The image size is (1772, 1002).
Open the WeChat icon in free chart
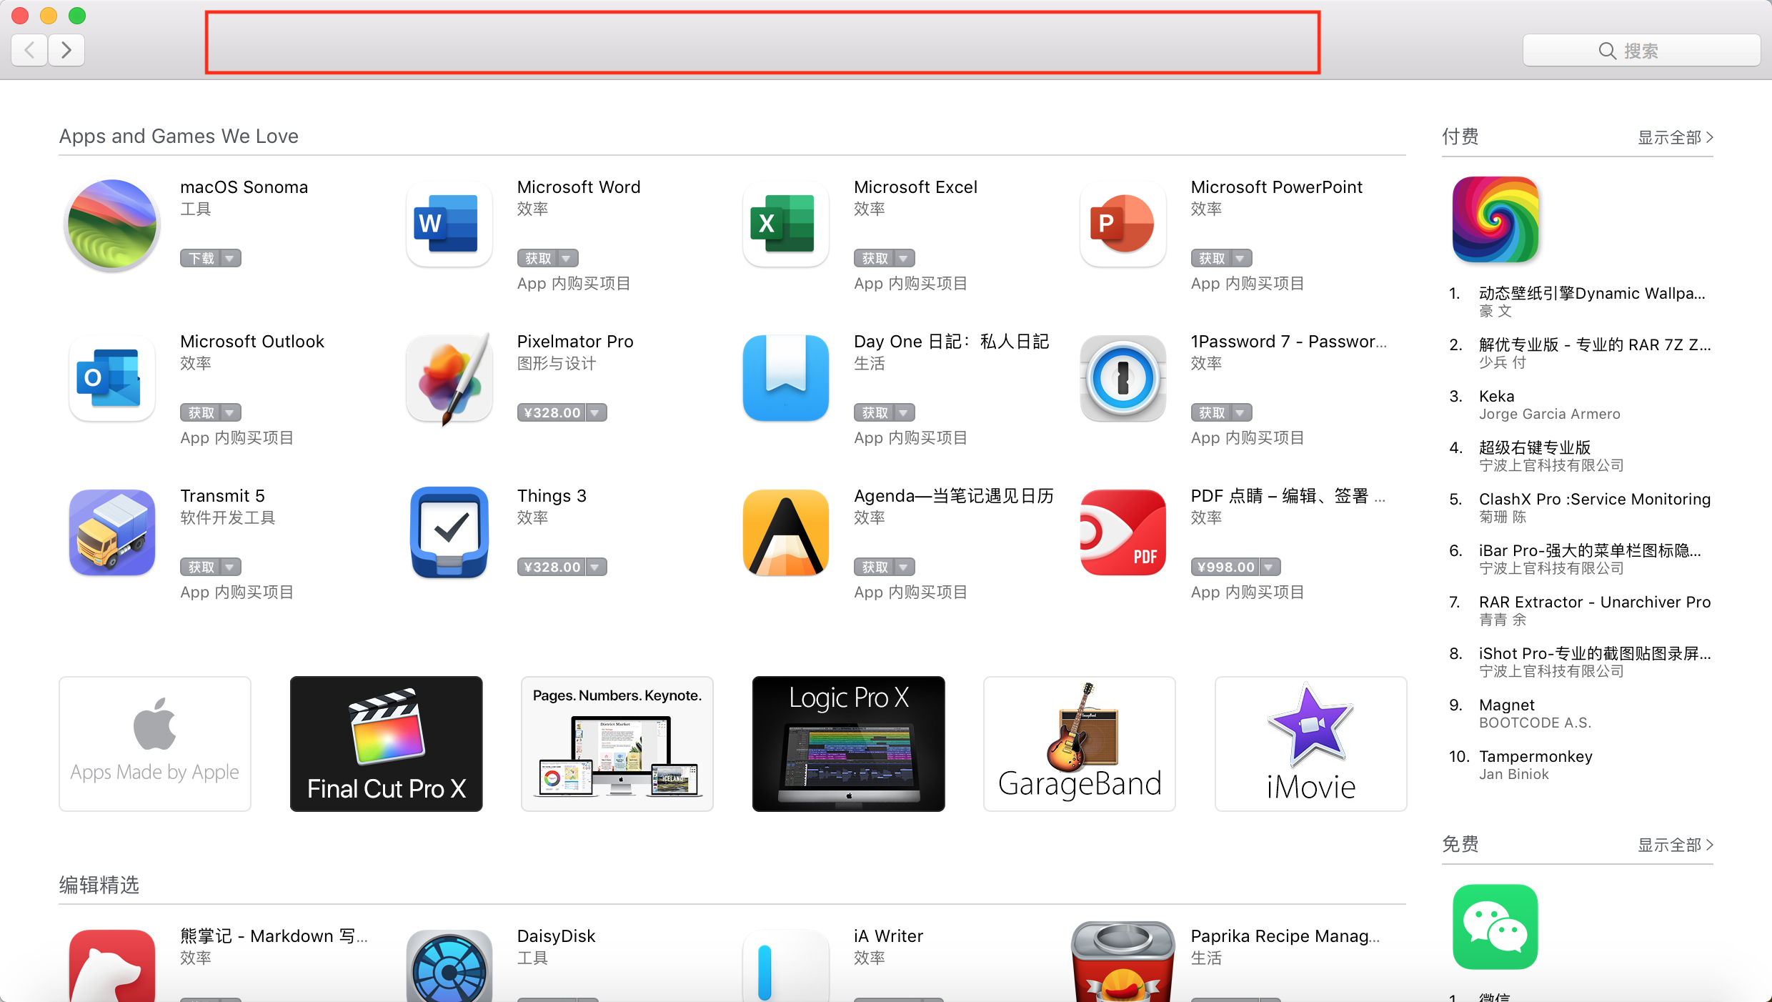1495,927
